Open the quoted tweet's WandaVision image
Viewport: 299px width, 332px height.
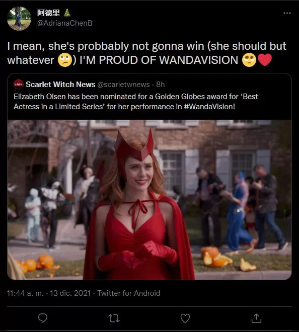pyautogui.click(x=149, y=200)
